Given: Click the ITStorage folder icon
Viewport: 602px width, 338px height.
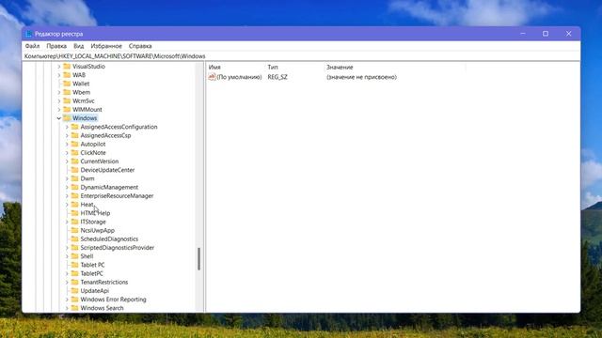Looking at the screenshot, I should (x=75, y=222).
